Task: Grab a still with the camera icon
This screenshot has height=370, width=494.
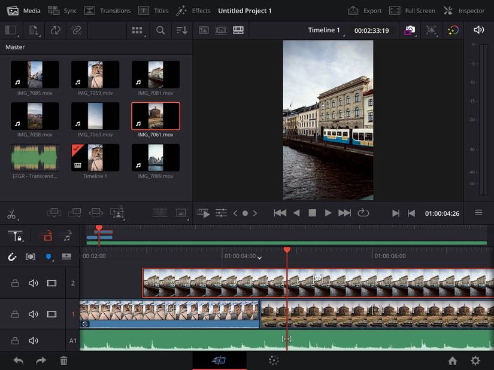Action: (410, 30)
